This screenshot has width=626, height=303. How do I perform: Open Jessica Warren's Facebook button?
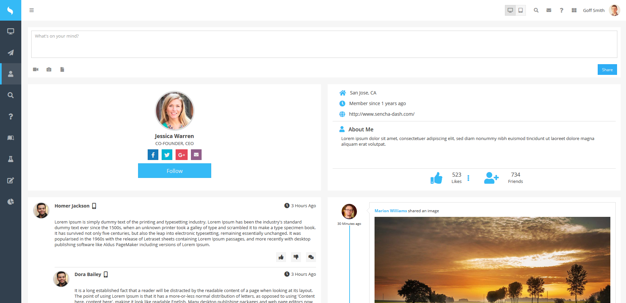153,155
